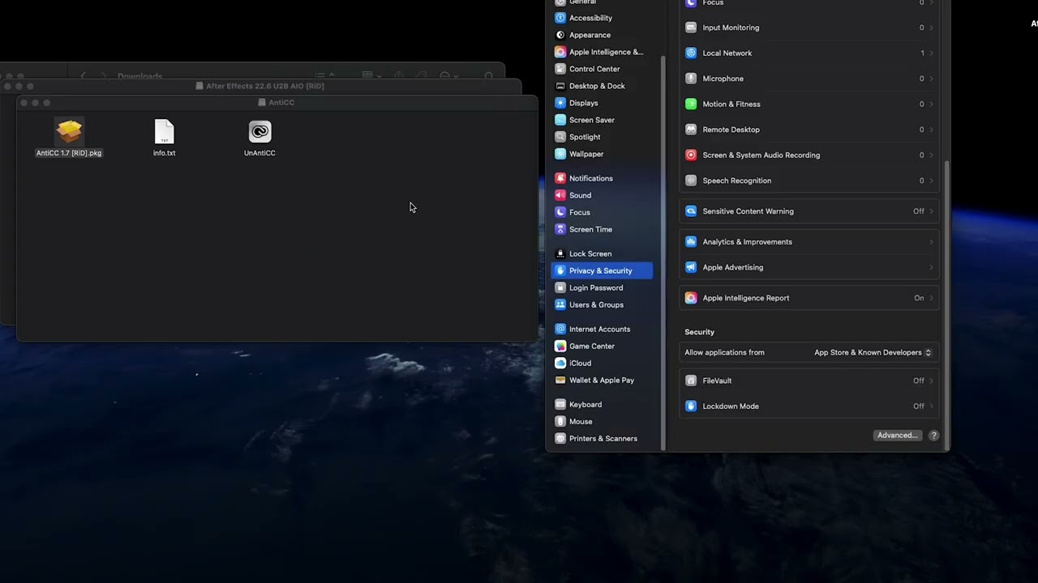Click the Screen Time sidebar icon
This screenshot has height=583, width=1038.
click(x=560, y=229)
